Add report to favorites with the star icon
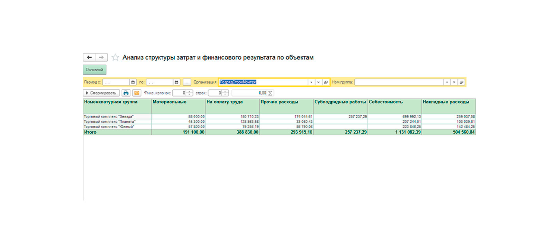The width and height of the screenshot is (559, 251). [116, 58]
